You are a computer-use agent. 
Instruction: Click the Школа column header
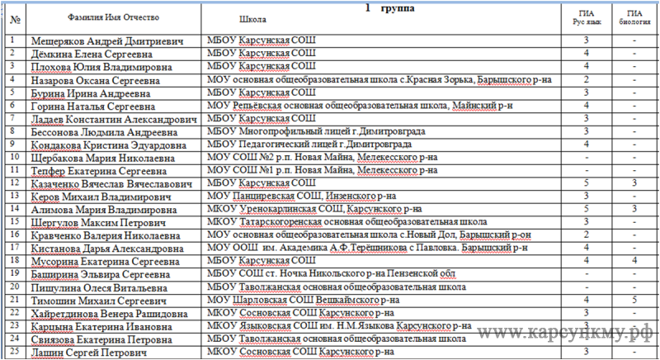(x=252, y=19)
